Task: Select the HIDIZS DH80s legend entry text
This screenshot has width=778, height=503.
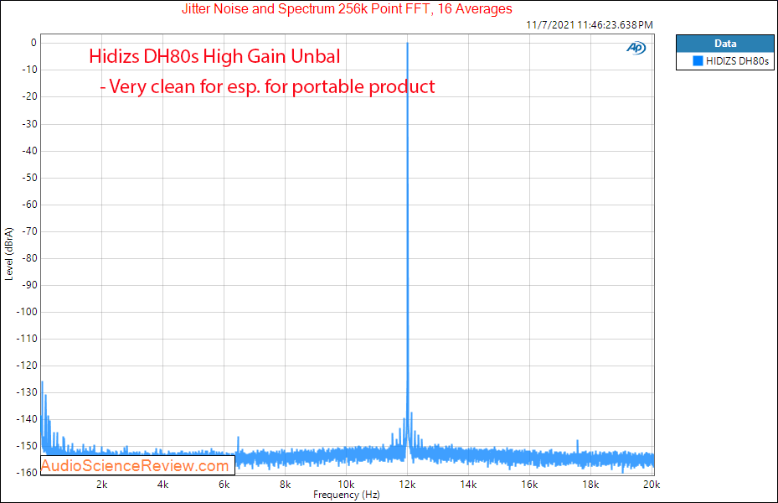Action: [737, 61]
